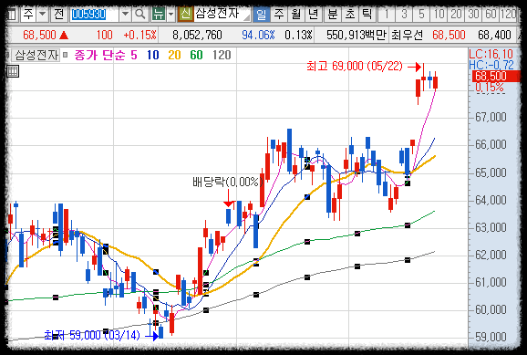
Task: Open the stock code history dropdown
Action: pos(125,15)
